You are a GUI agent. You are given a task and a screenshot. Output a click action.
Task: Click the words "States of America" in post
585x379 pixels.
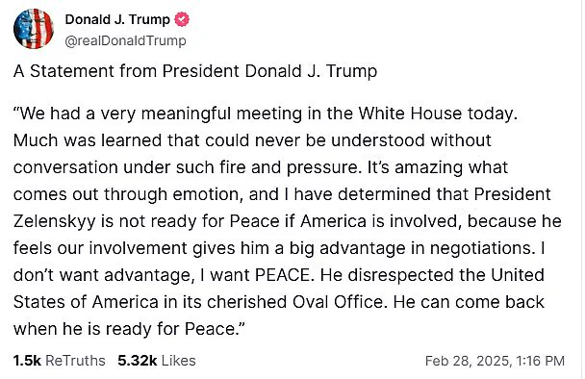click(86, 302)
